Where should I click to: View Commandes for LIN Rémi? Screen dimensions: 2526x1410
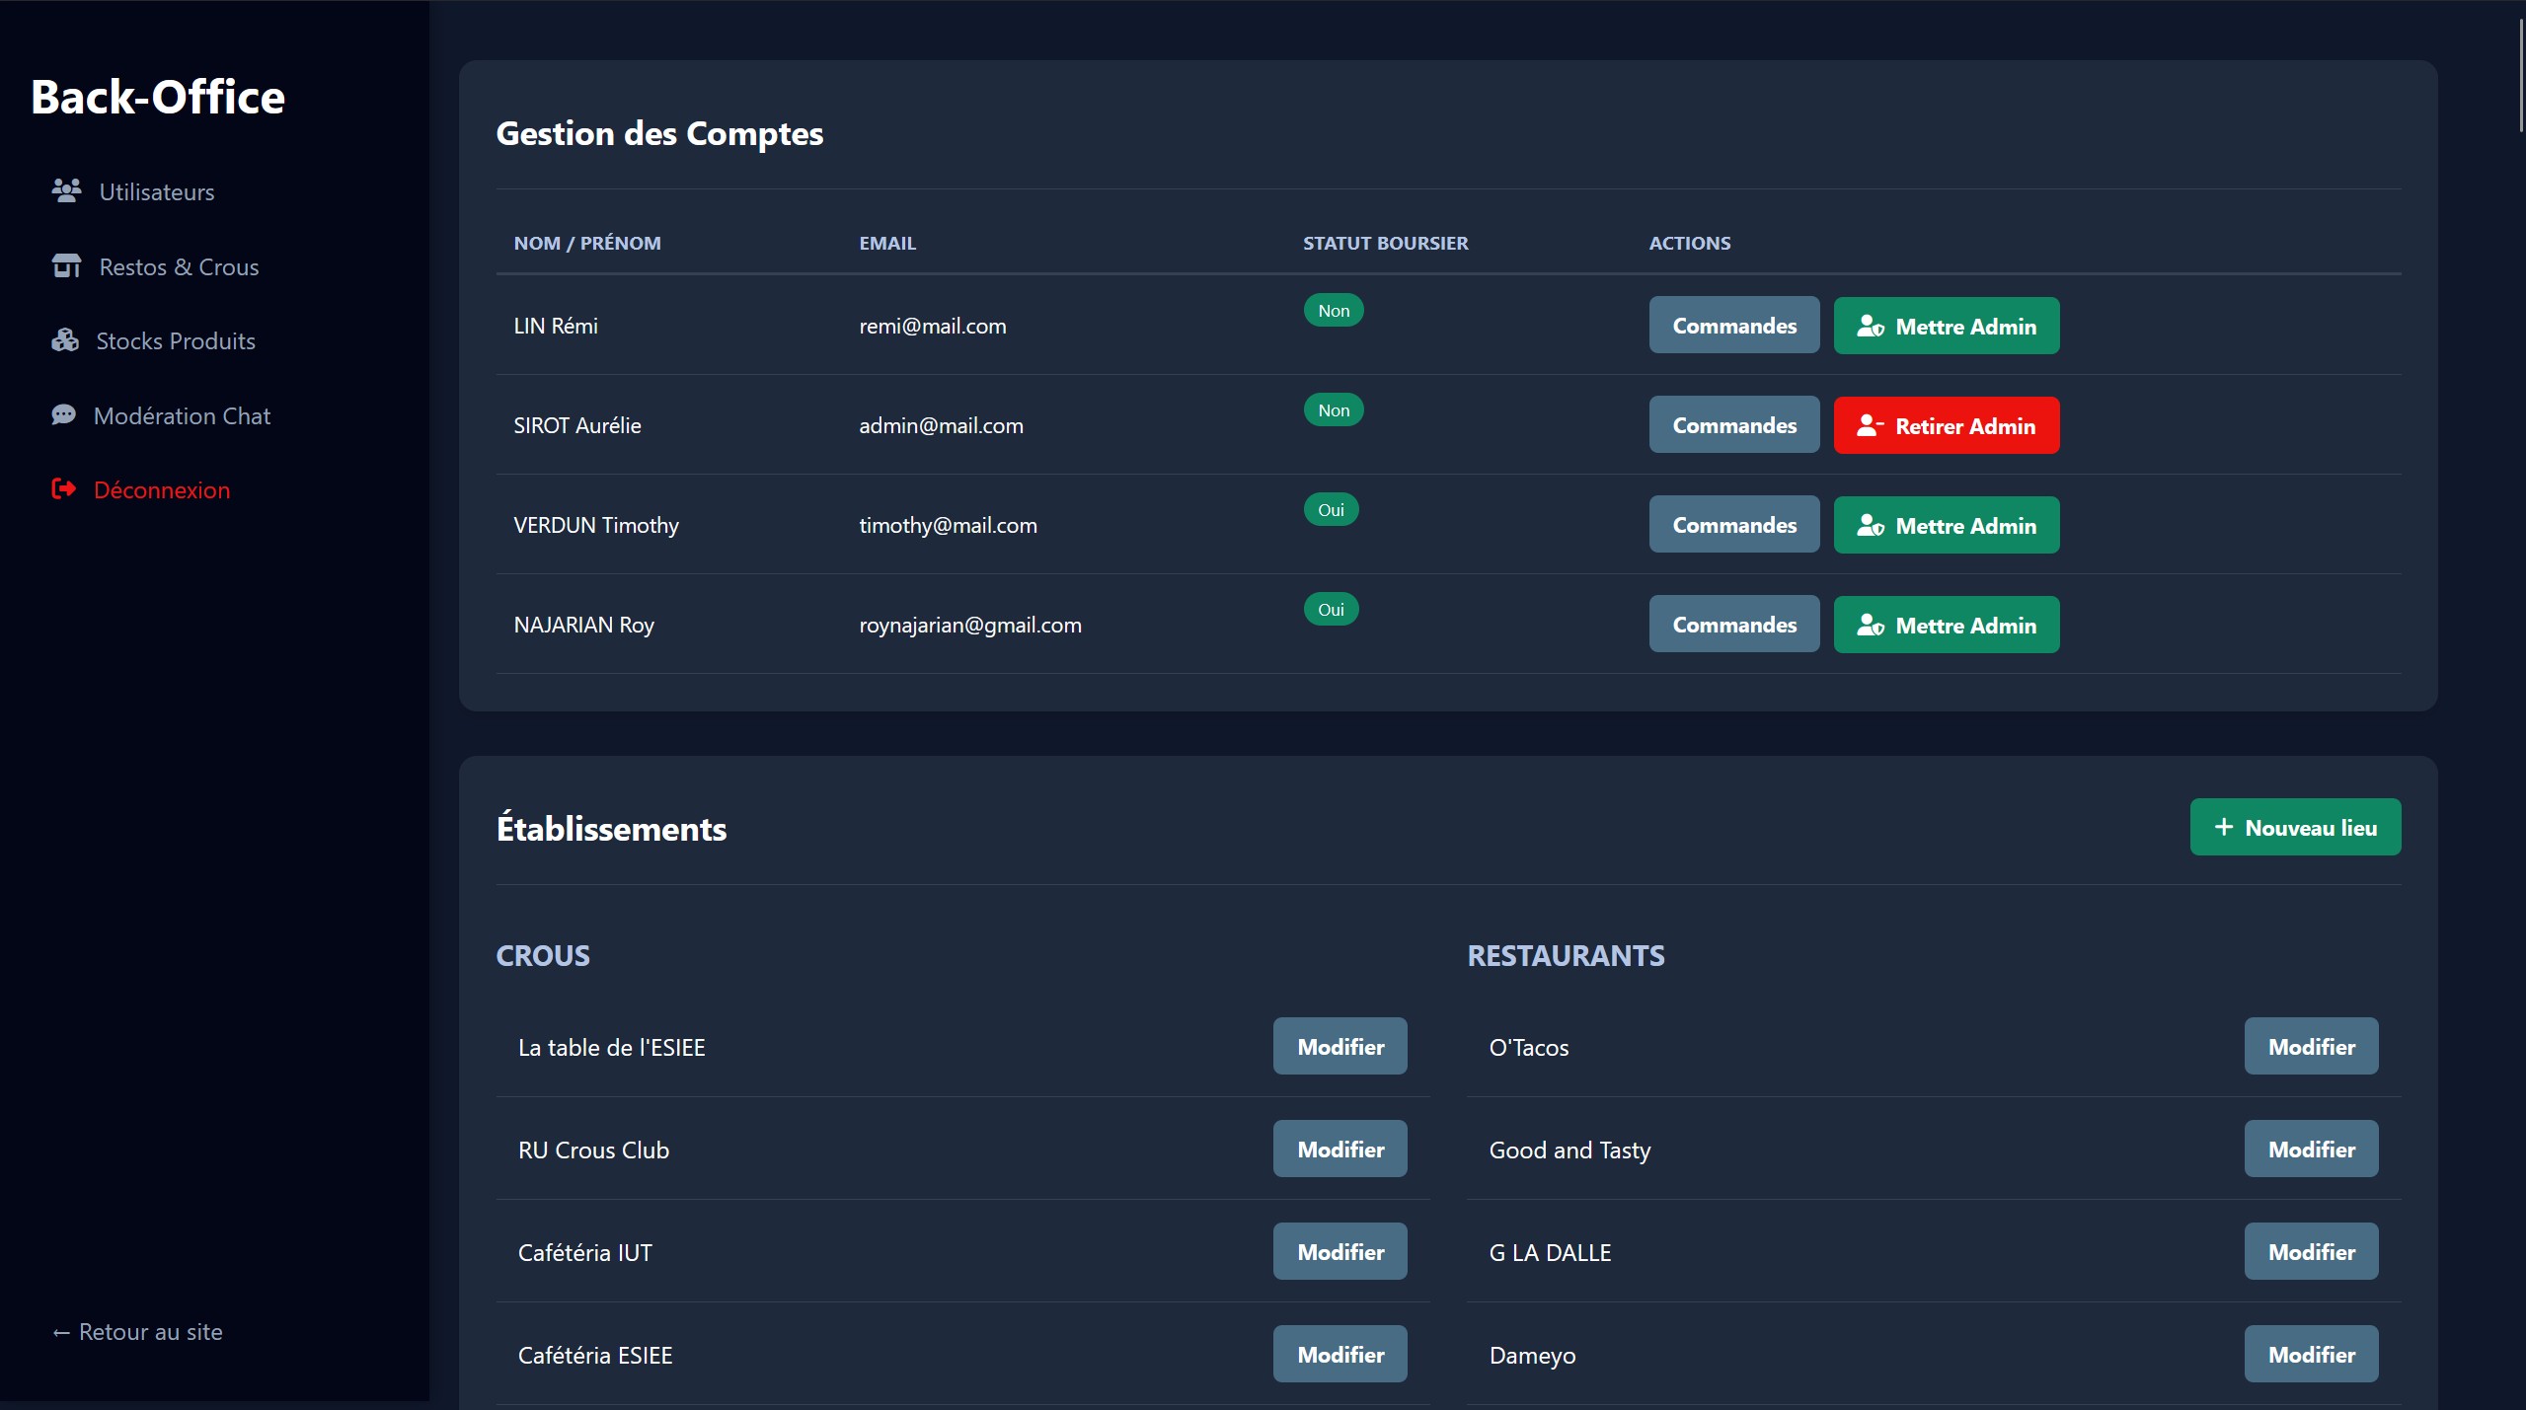click(x=1734, y=326)
